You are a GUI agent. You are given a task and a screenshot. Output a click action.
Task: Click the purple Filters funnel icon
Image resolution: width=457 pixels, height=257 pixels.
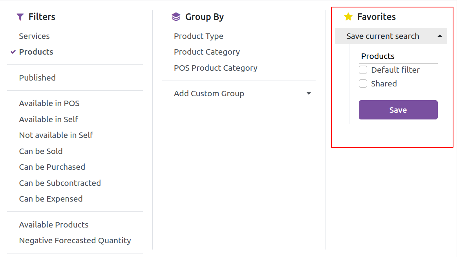point(20,17)
